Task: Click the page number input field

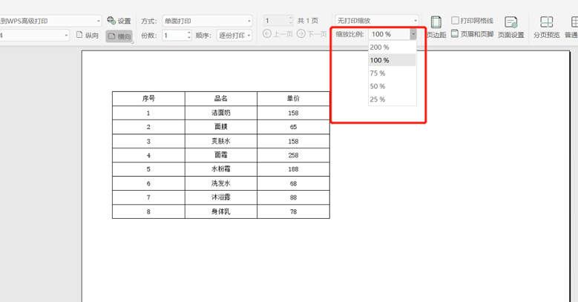Action: coord(276,21)
